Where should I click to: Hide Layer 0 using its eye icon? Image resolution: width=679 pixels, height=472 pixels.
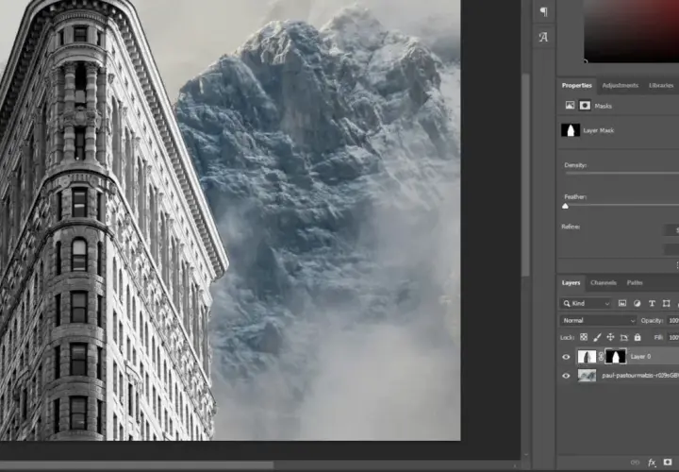click(566, 357)
